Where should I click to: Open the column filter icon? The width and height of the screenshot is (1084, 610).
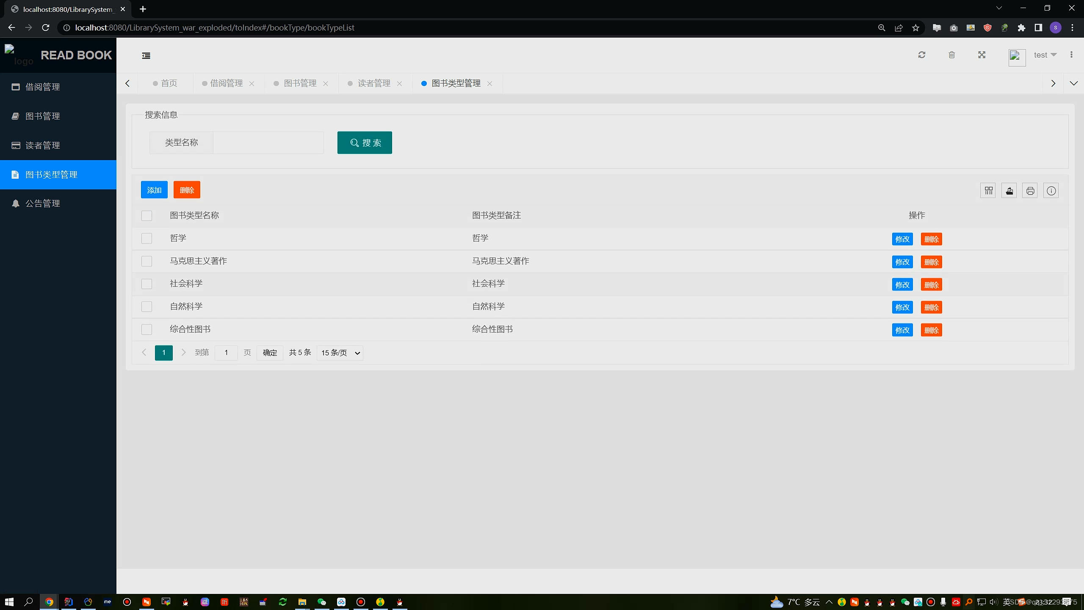click(988, 191)
